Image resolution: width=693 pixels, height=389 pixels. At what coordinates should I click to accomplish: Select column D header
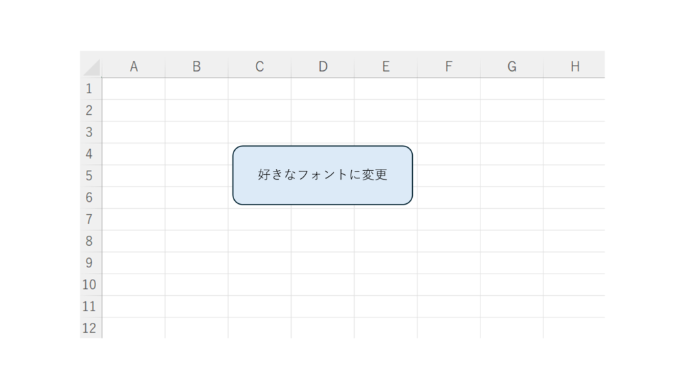click(x=323, y=66)
